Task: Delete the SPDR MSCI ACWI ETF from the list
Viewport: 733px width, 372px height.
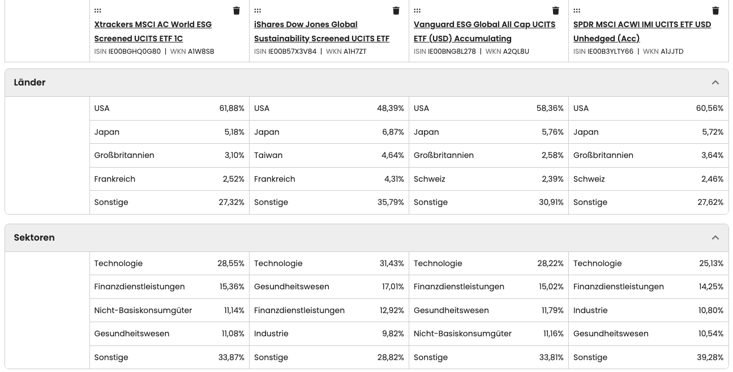Action: [715, 10]
